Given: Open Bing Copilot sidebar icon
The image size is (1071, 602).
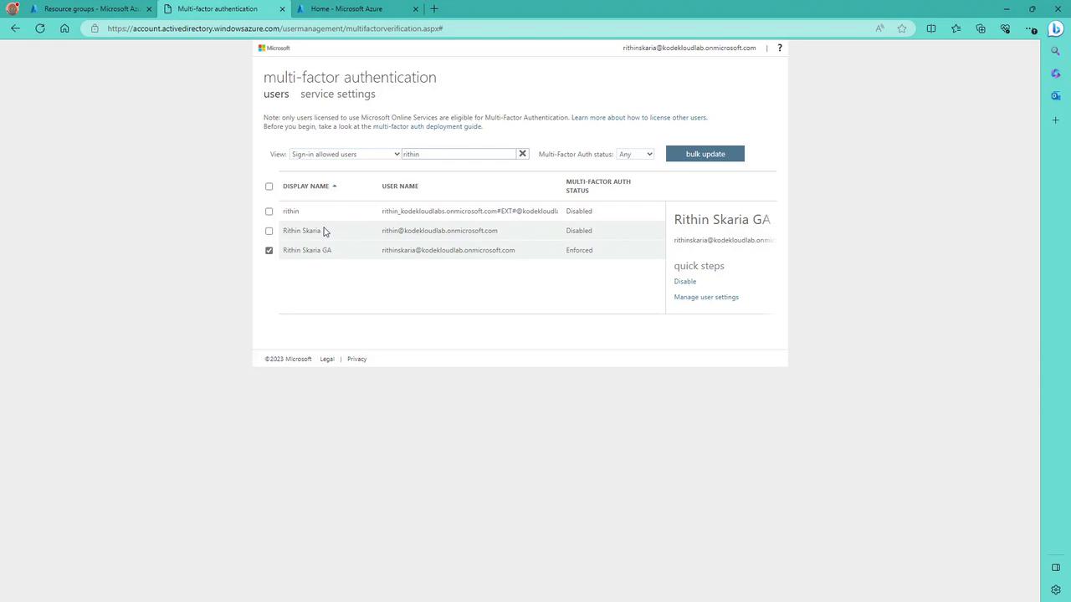Looking at the screenshot, I should [1056, 28].
